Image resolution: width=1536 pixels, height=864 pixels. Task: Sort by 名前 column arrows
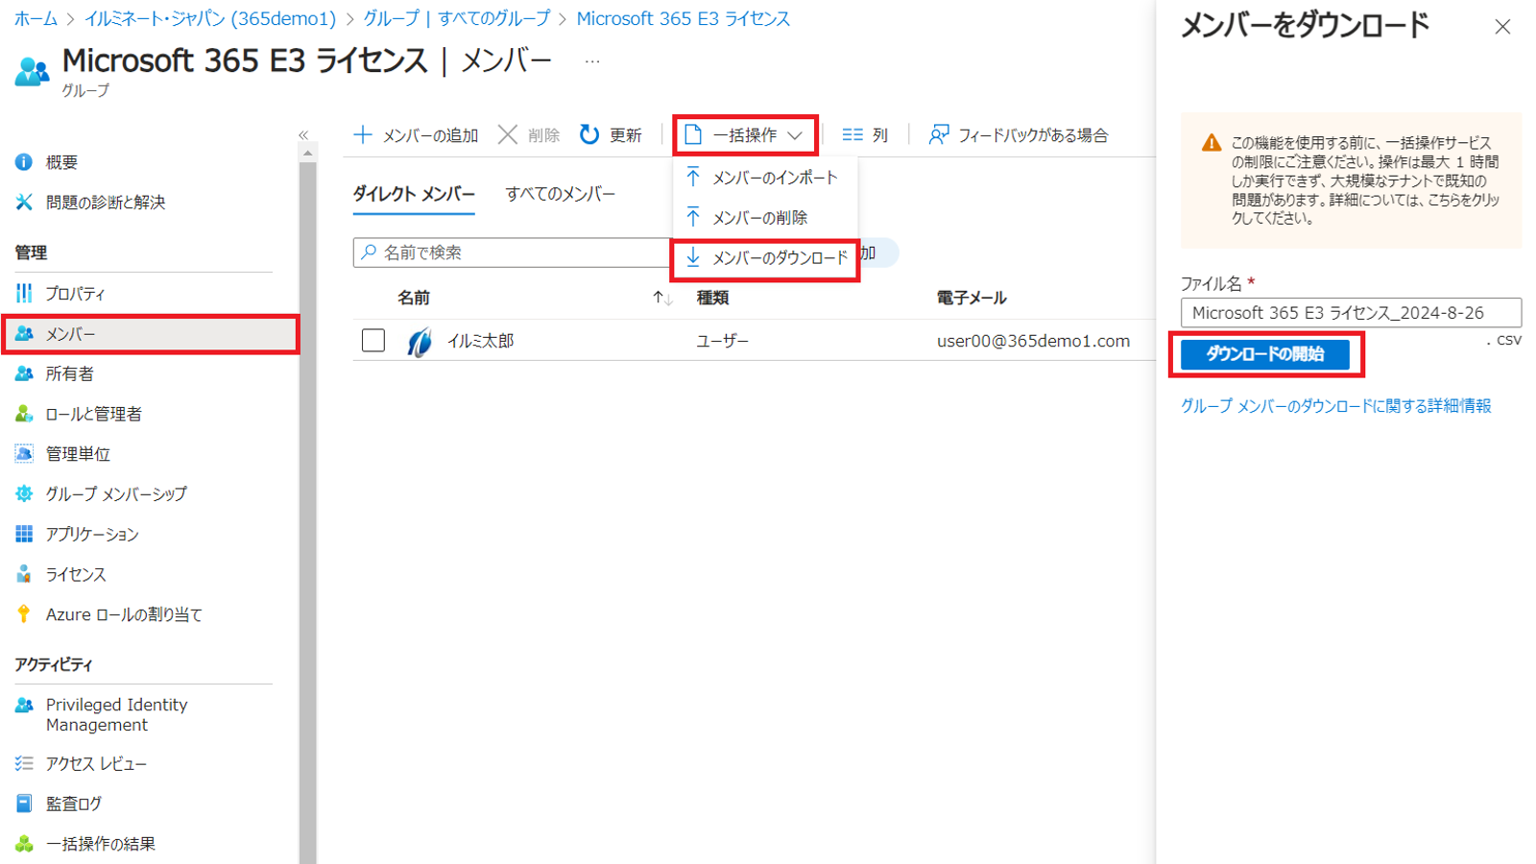coord(662,299)
